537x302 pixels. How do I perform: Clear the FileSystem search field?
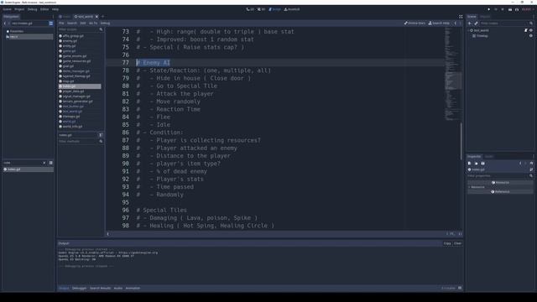pyautogui.click(x=44, y=163)
